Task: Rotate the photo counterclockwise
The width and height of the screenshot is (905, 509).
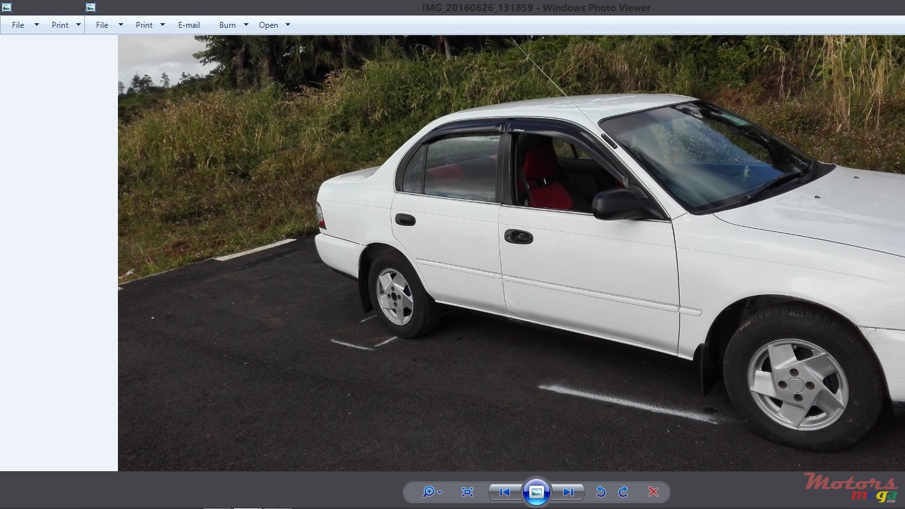Action: coord(600,492)
